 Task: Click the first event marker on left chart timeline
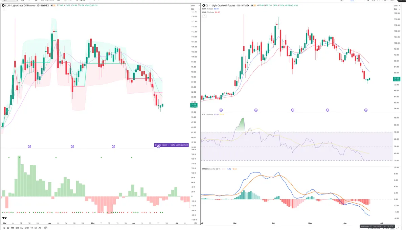coord(29,146)
